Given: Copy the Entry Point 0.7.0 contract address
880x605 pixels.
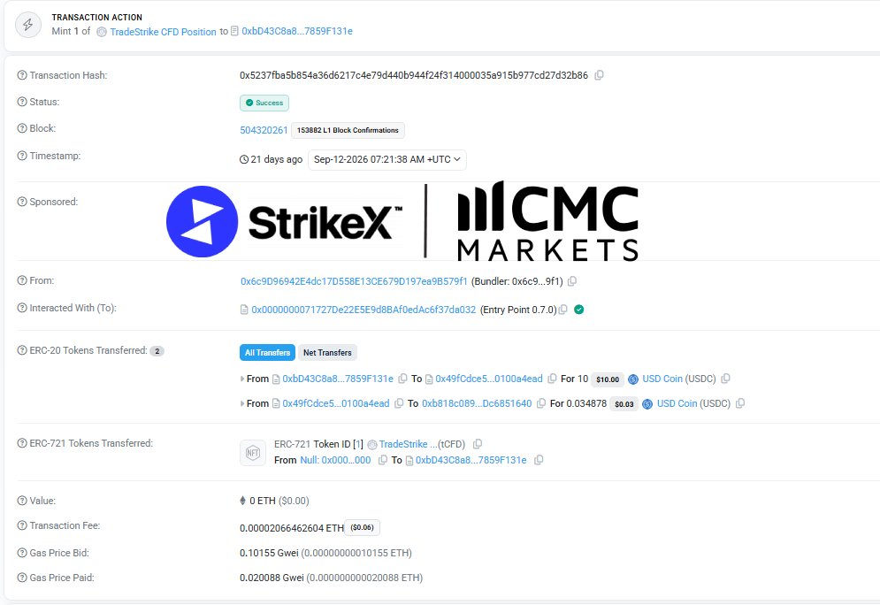Looking at the screenshot, I should [x=562, y=310].
